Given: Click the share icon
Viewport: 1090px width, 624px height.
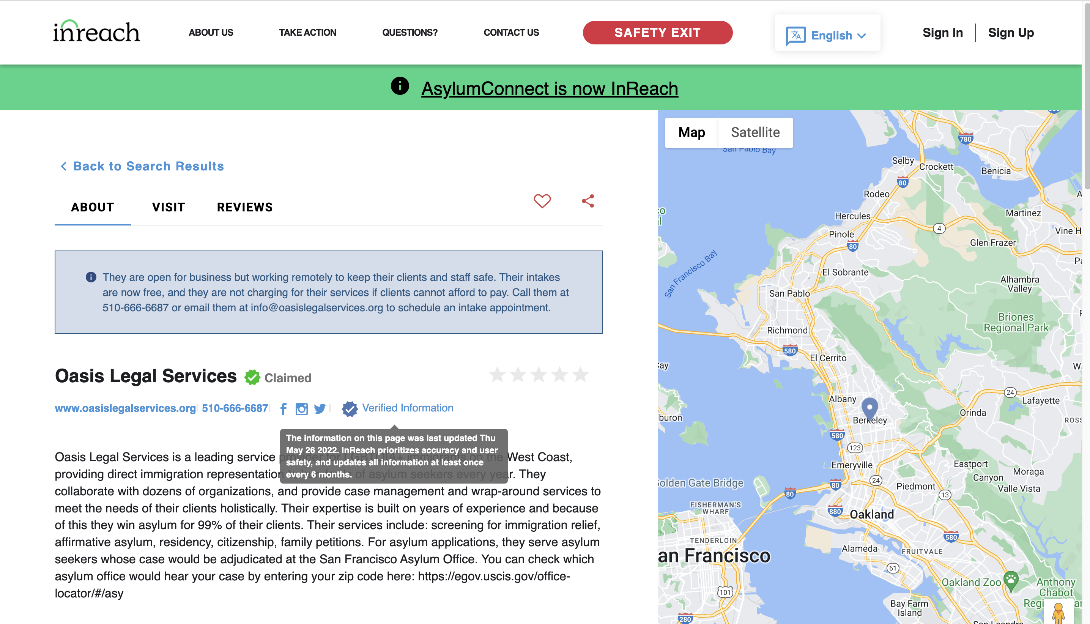Looking at the screenshot, I should [x=588, y=200].
